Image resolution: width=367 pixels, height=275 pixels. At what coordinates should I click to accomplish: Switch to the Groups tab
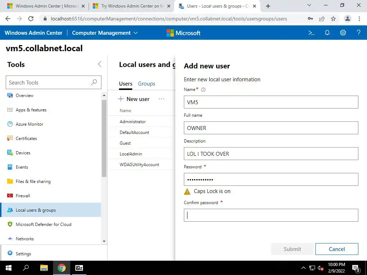pos(147,84)
